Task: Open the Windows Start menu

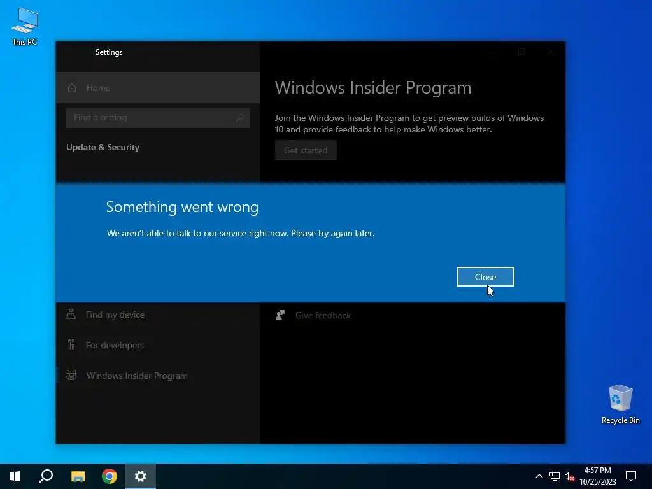Action: (x=15, y=476)
